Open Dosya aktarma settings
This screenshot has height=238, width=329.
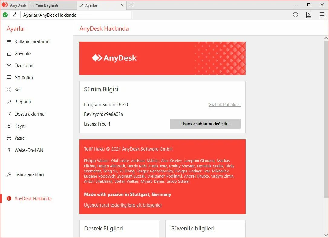point(29,114)
